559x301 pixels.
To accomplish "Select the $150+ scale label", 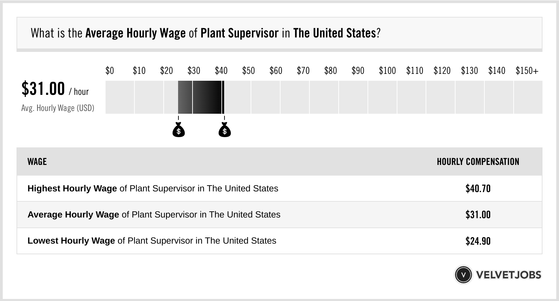I will pos(527,71).
